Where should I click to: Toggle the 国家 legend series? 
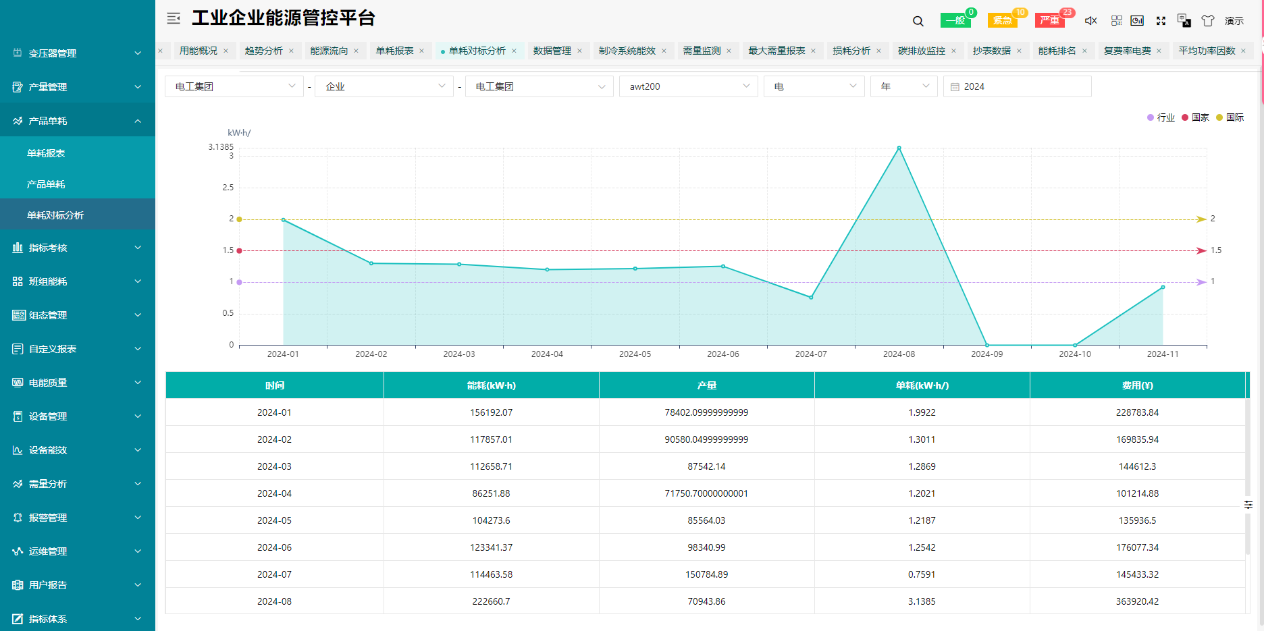(x=1195, y=117)
